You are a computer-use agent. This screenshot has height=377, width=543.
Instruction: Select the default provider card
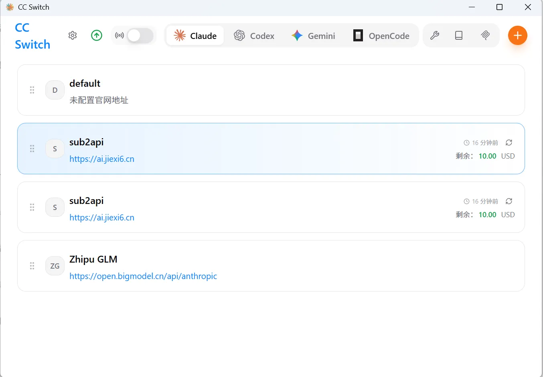[281, 90]
